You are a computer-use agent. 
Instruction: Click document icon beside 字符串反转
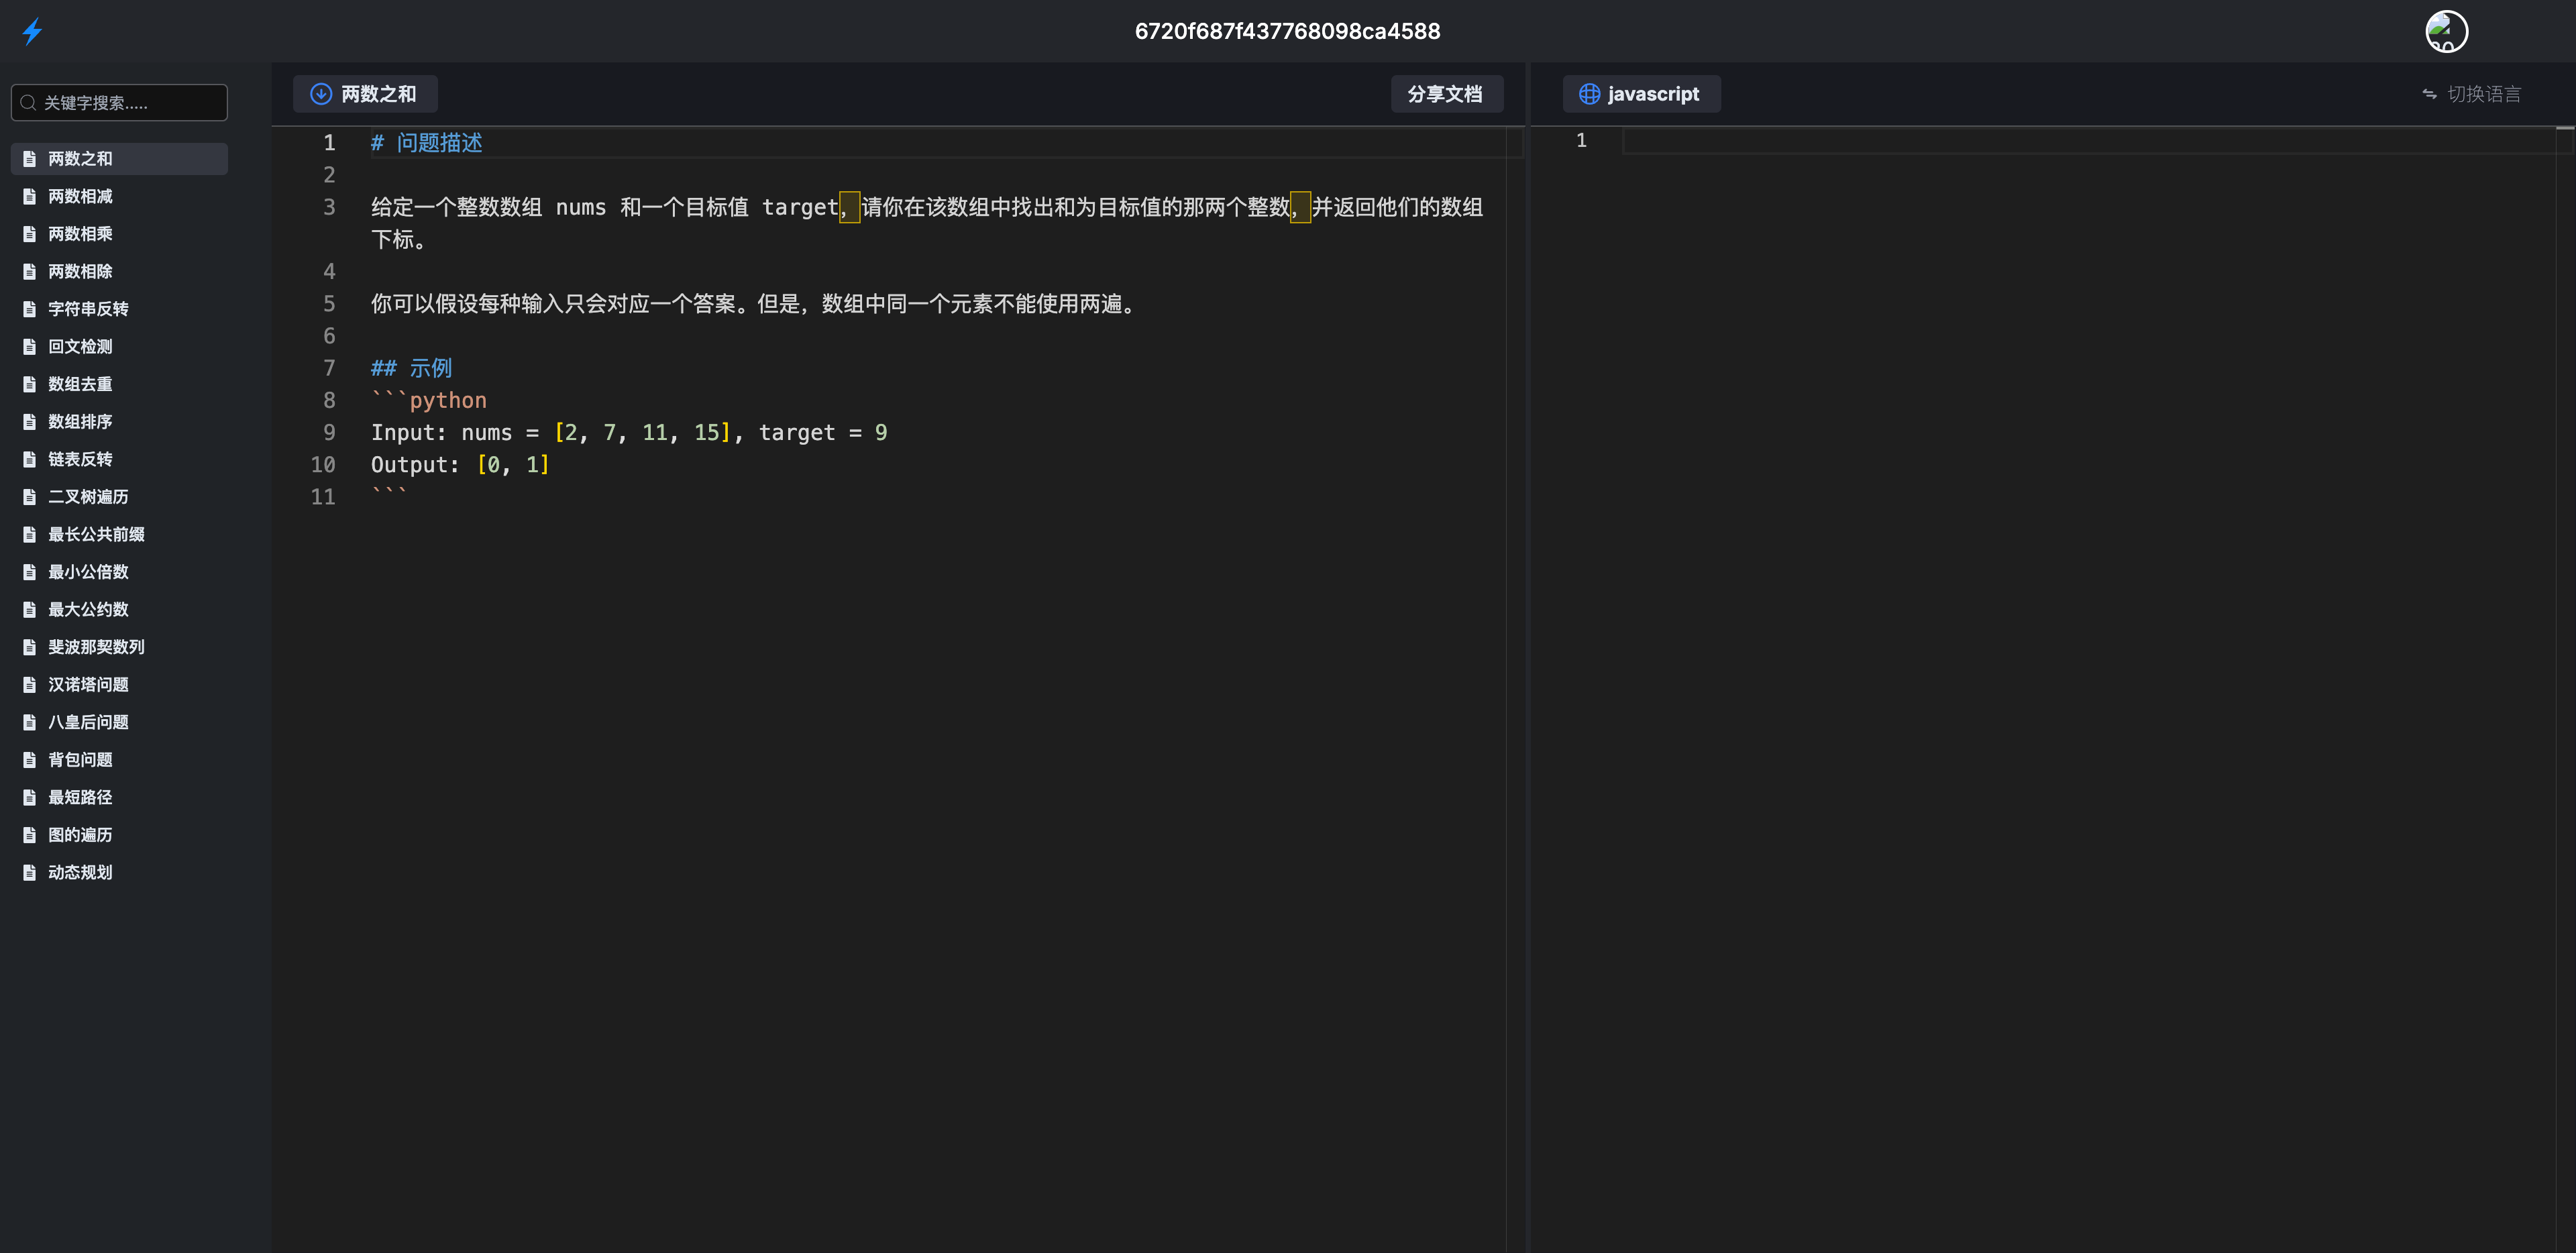click(x=30, y=309)
